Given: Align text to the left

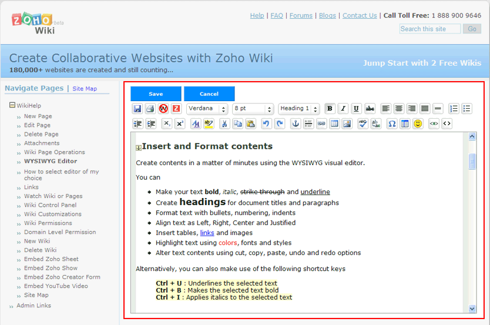Looking at the screenshot, I should 386,109.
